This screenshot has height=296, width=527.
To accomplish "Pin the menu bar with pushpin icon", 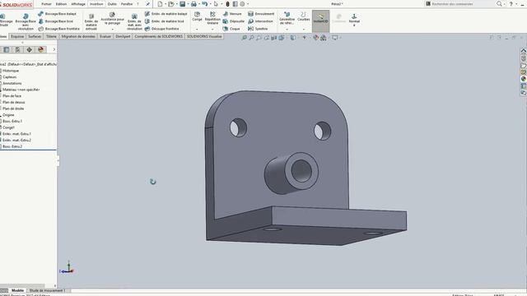I will [x=148, y=4].
